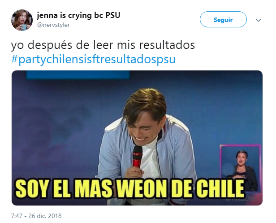Screen dimensions: 276x223
Task: Open the #partychilensisftresultadospsu hashtag
Action: (x=93, y=59)
